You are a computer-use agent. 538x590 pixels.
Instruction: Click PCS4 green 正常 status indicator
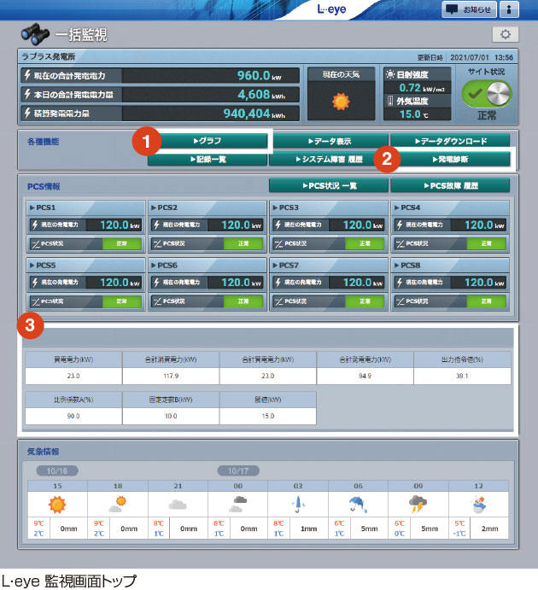pos(487,244)
